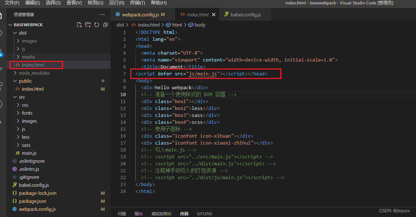Switch to the 输出 panel tab
Image resolution: width=416 pixels, height=217 pixels.
point(139,214)
